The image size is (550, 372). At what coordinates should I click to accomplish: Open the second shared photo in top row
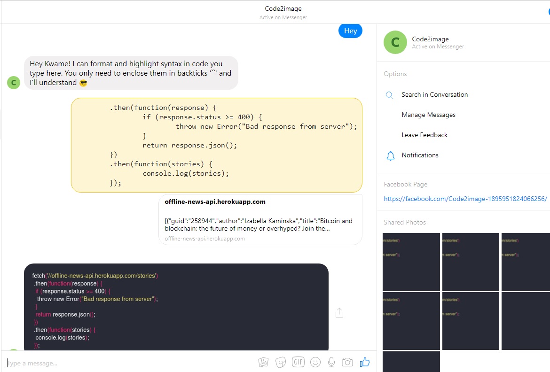pyautogui.click(x=471, y=262)
